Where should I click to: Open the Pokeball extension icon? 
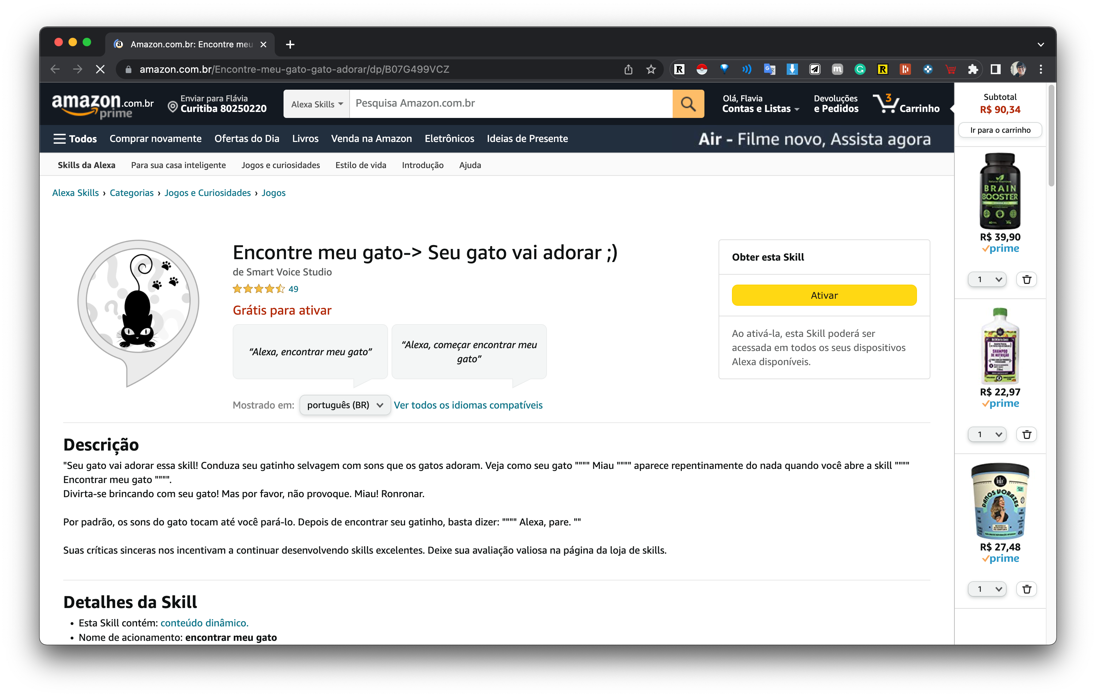click(x=702, y=69)
